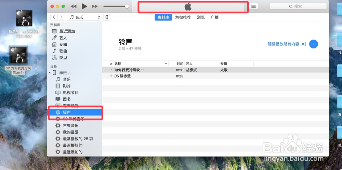342x170 pixels.
Task: Switch to the 资料库 tab
Action: [x=163, y=17]
